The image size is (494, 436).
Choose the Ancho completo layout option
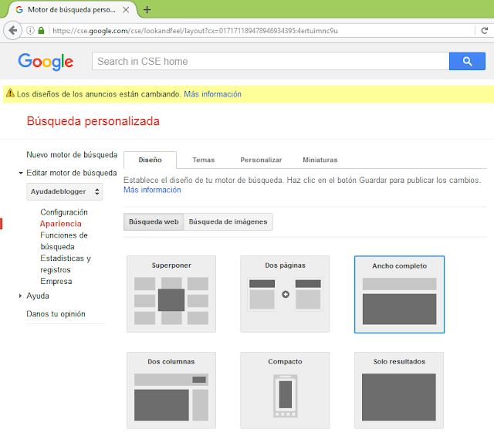[399, 294]
